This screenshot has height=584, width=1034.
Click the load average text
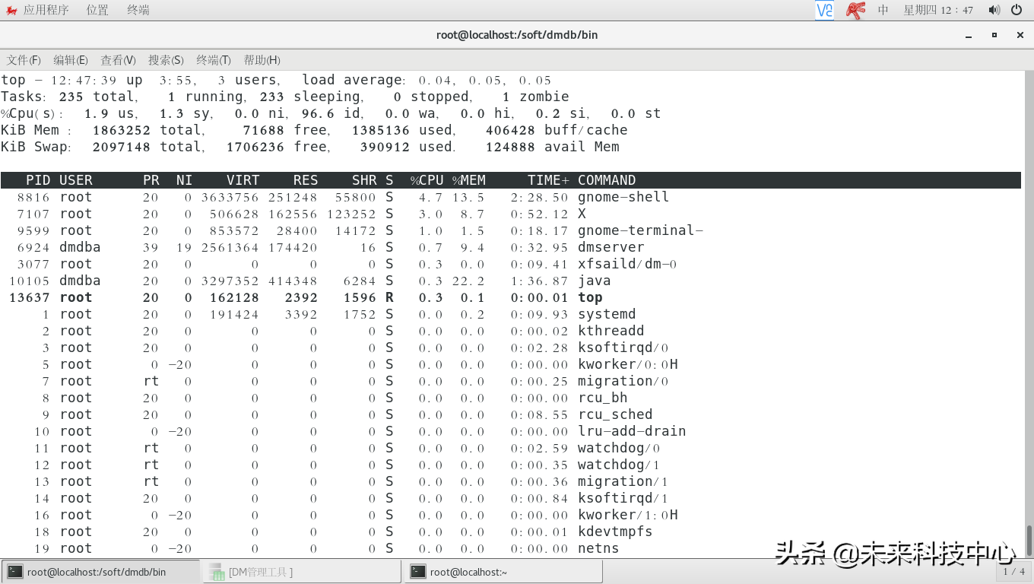(x=427, y=80)
